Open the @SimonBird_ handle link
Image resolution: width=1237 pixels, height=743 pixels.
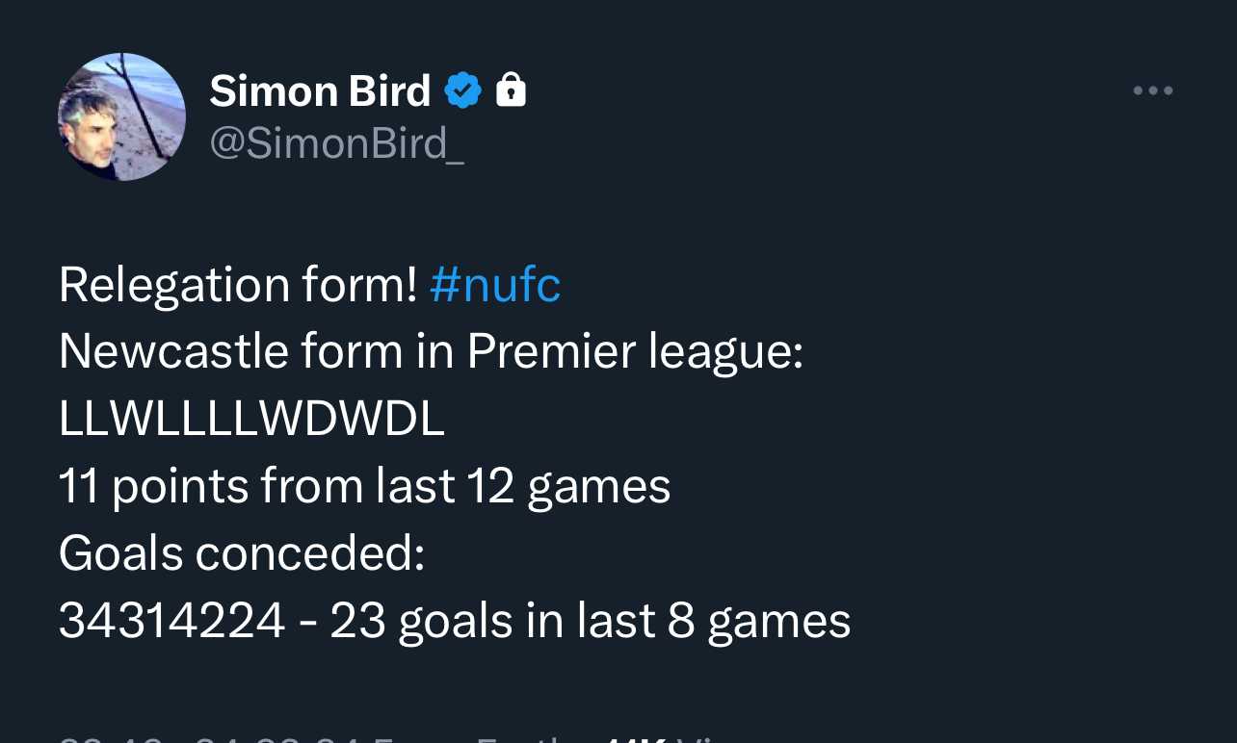[337, 143]
